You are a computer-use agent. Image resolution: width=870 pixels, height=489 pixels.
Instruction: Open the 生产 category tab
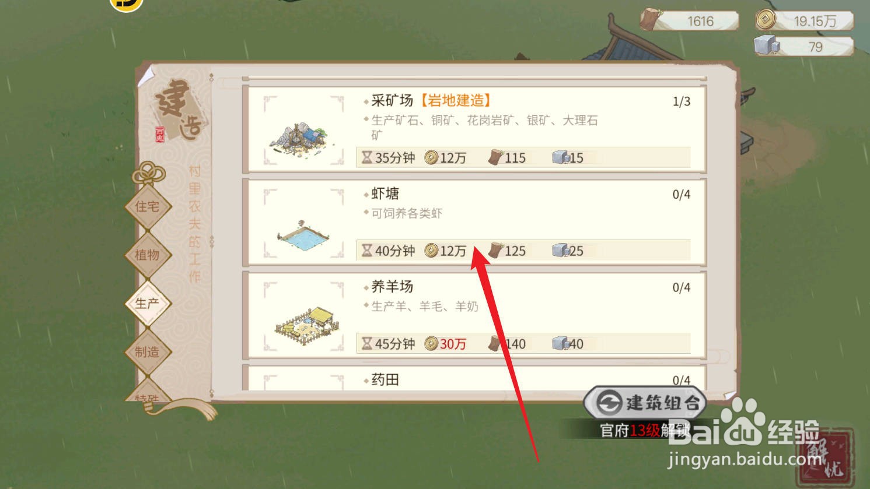tap(147, 303)
